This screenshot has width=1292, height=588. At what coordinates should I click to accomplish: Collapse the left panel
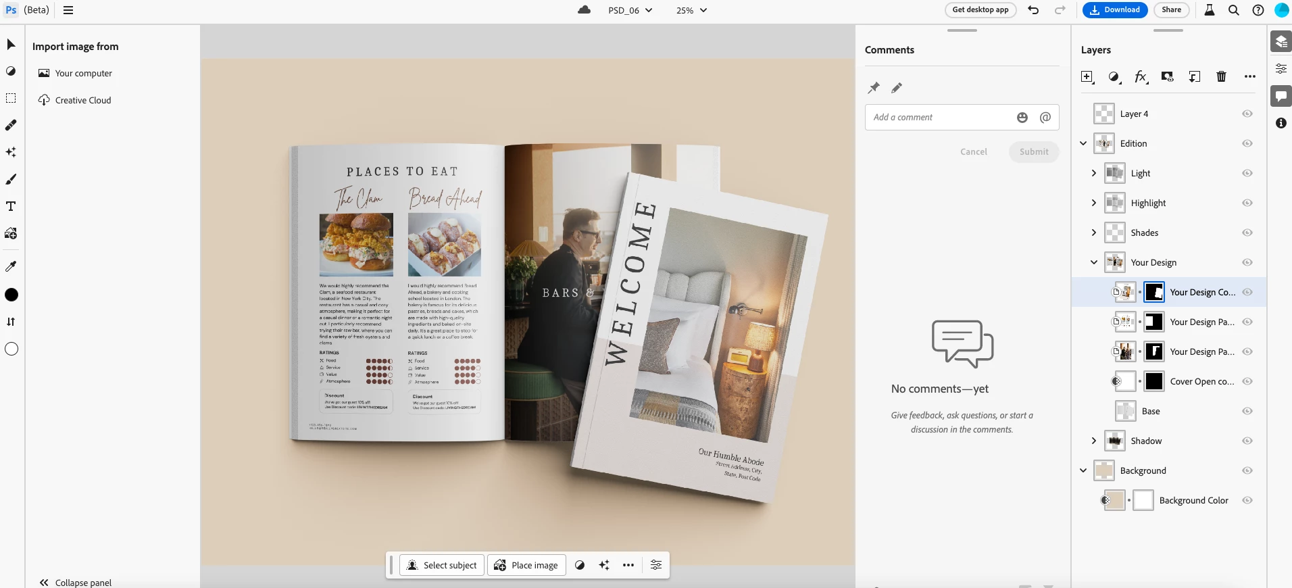pos(75,582)
